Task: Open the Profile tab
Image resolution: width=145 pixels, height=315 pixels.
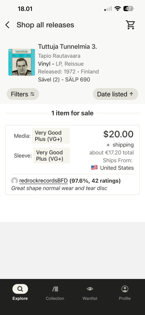Action: [125, 292]
